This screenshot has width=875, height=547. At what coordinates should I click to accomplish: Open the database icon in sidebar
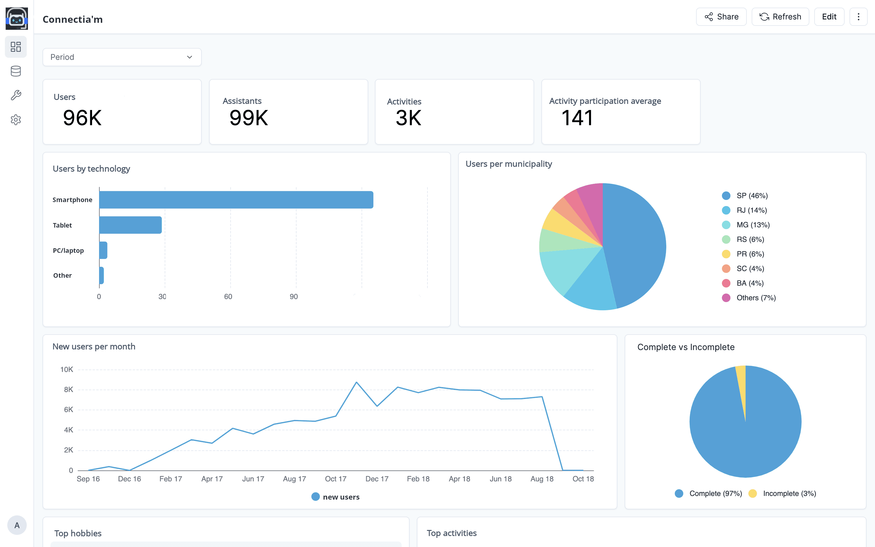pos(16,71)
